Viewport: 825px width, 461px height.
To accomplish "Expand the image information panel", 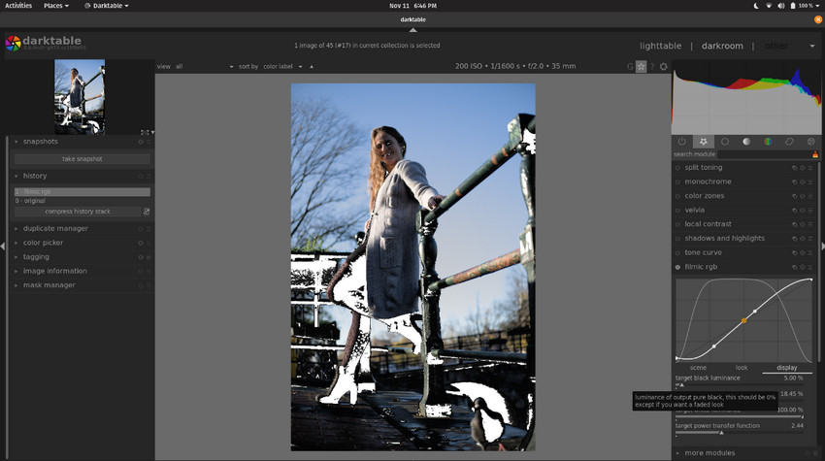I will (x=16, y=272).
